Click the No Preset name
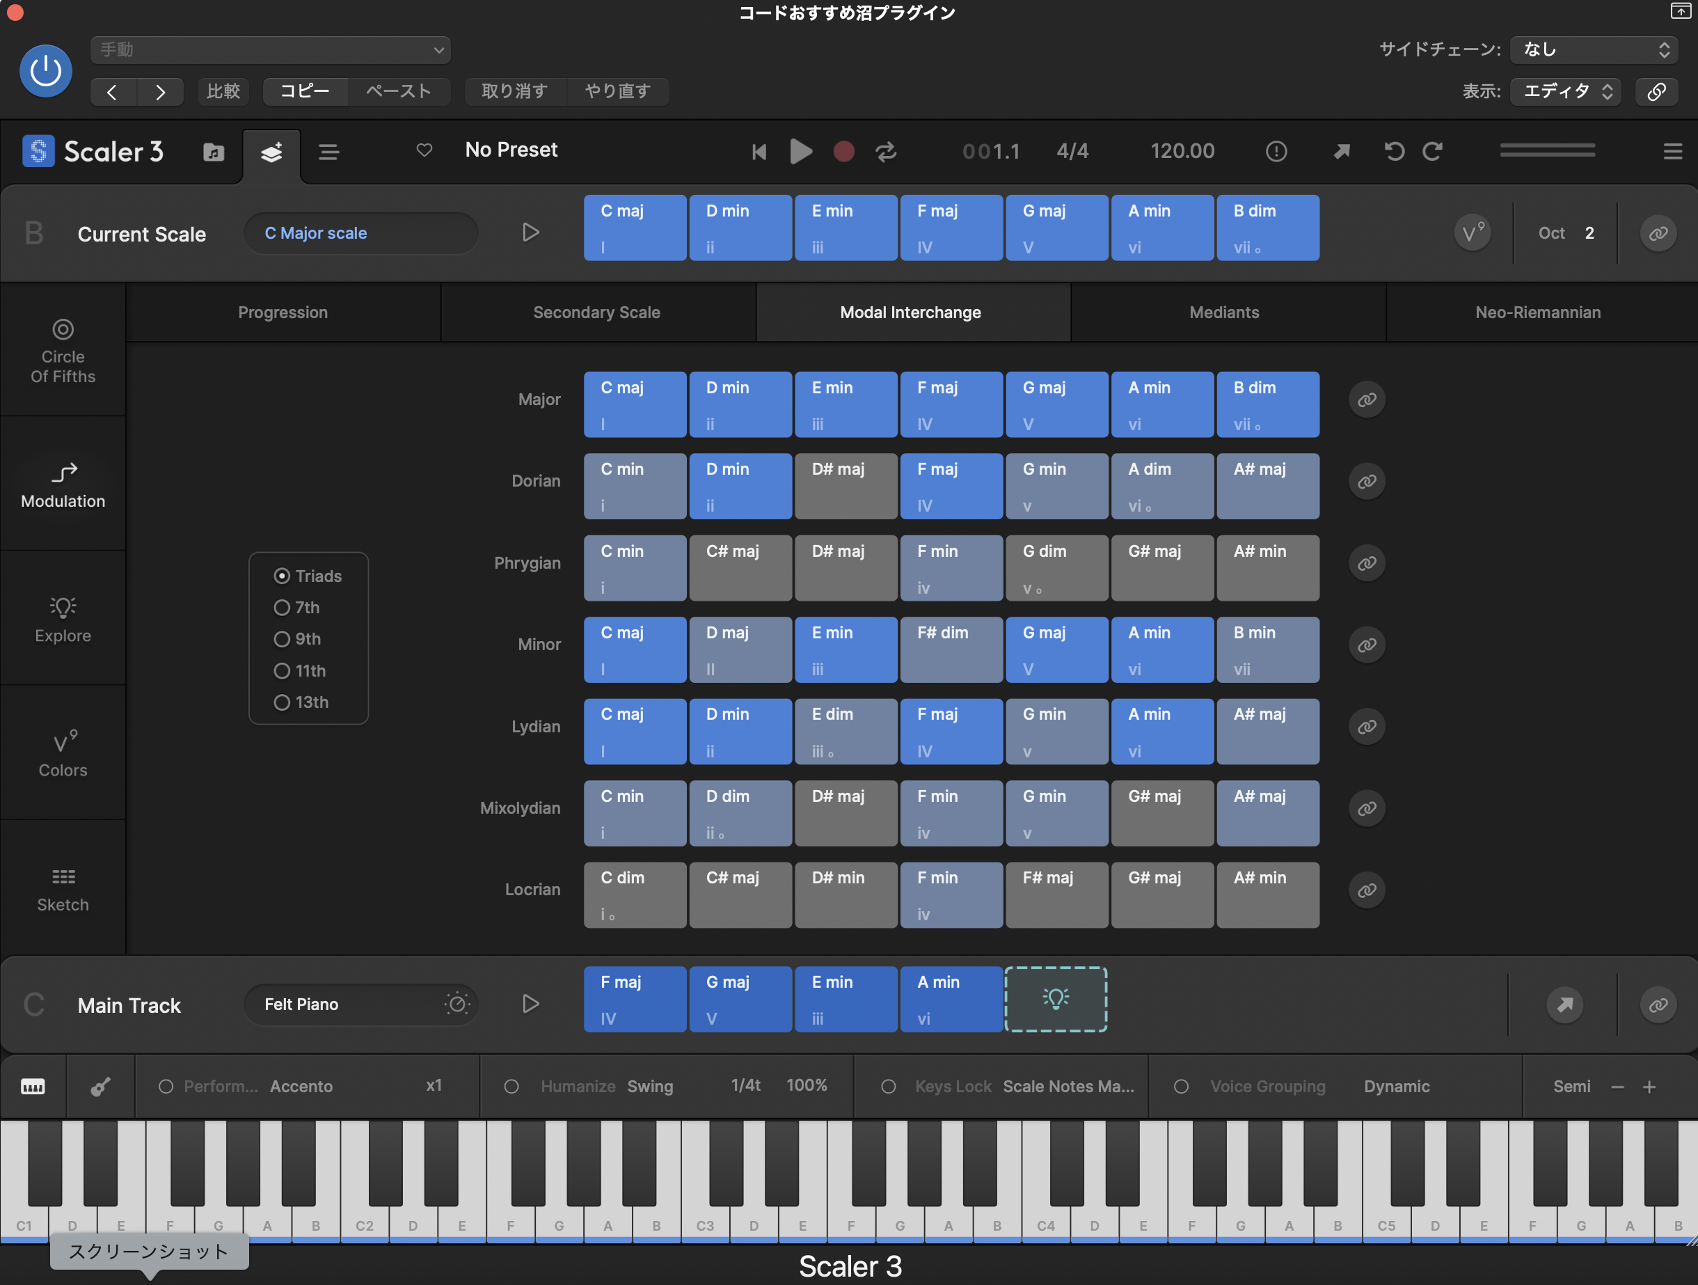1698x1285 pixels. tap(511, 150)
